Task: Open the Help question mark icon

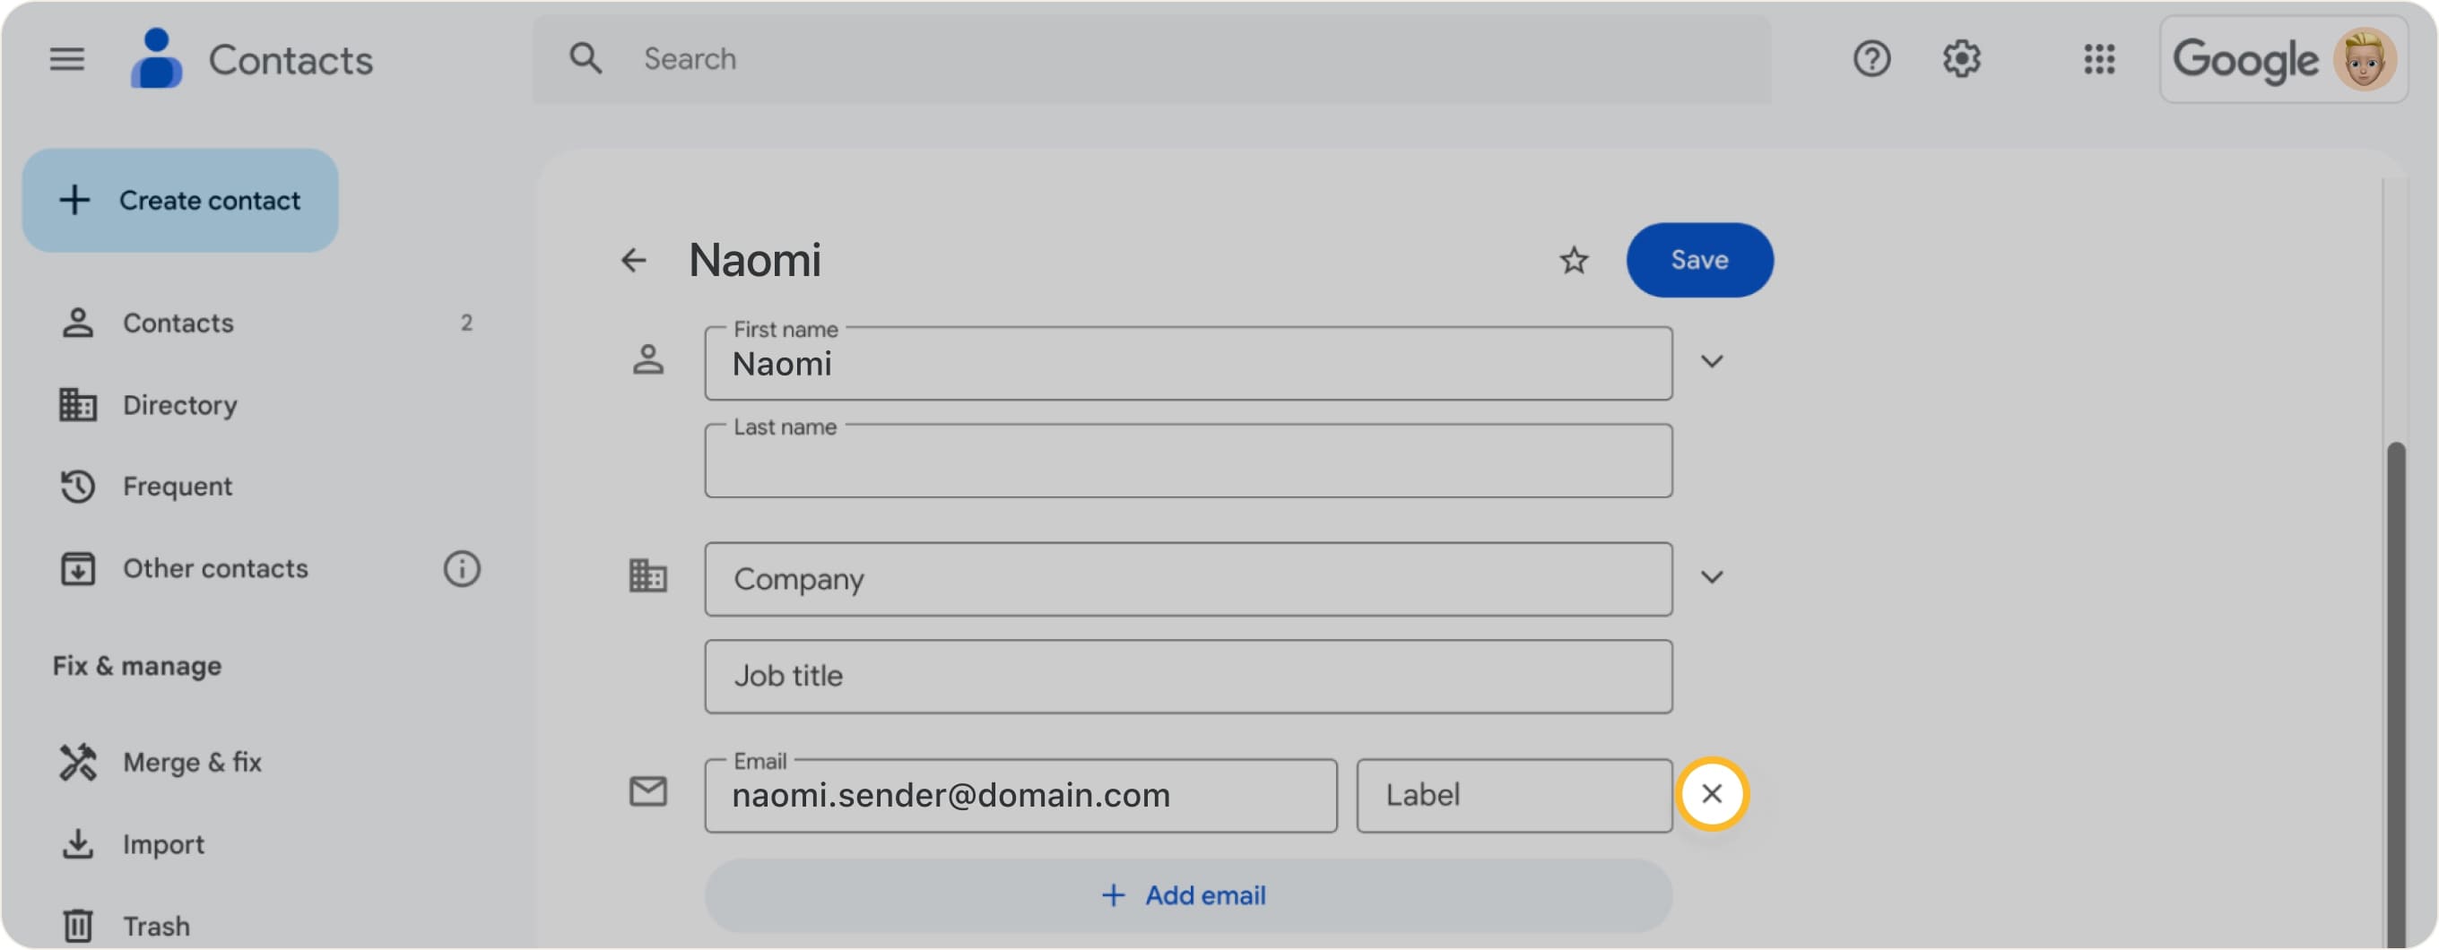Action: click(1870, 60)
